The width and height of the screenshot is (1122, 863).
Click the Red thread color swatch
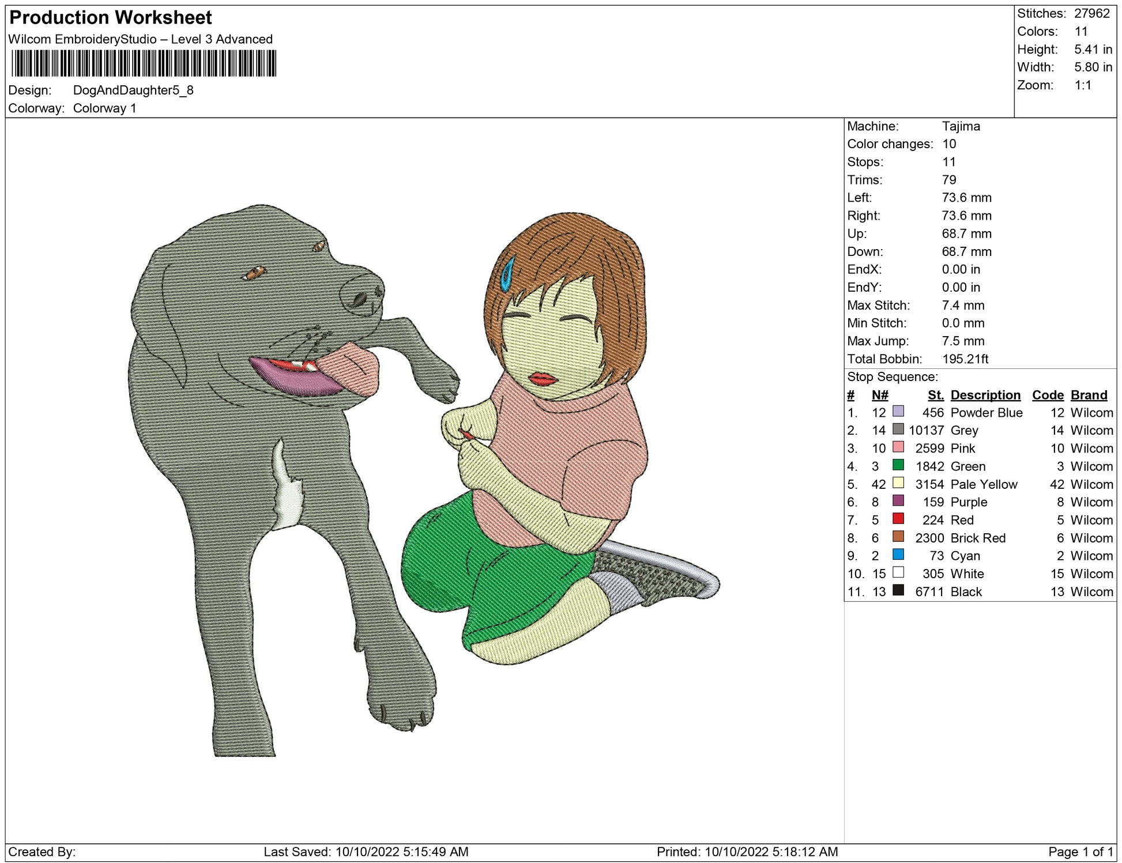pyautogui.click(x=898, y=519)
